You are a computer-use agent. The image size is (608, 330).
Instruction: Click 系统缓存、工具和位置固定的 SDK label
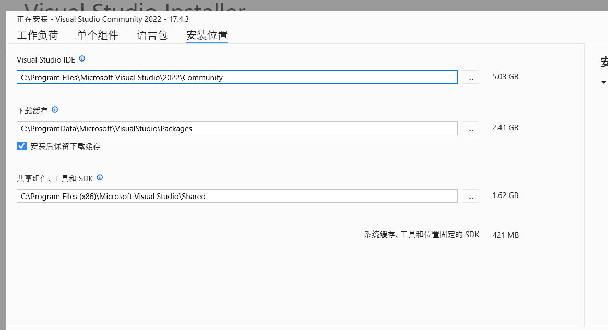(x=422, y=235)
